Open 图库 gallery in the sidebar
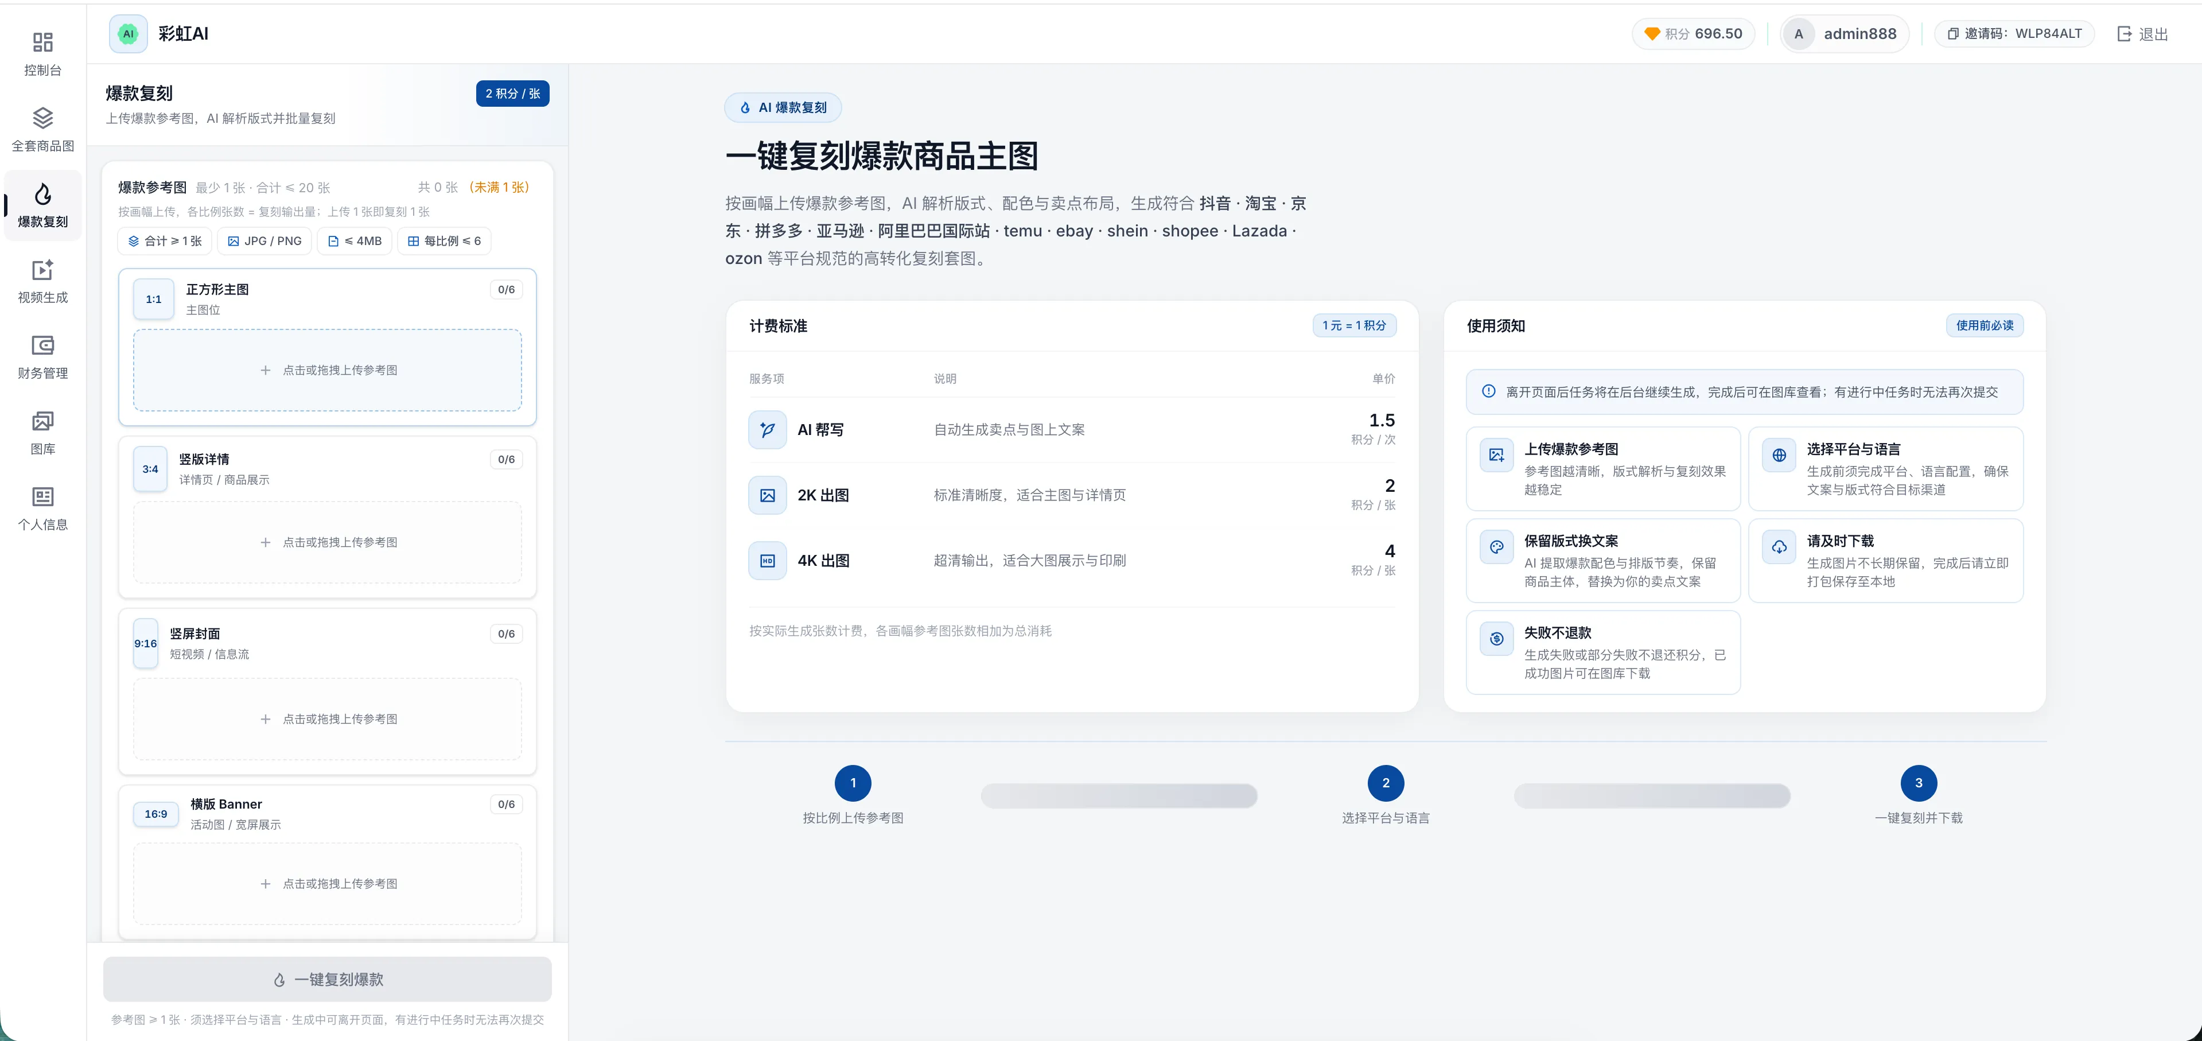The height and width of the screenshot is (1041, 2202). click(42, 433)
